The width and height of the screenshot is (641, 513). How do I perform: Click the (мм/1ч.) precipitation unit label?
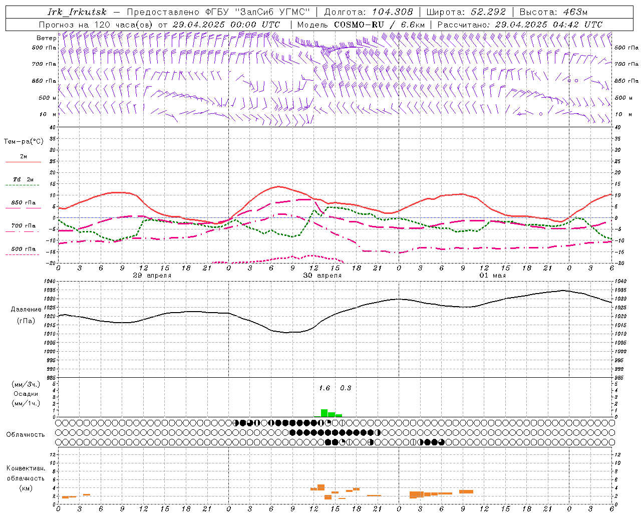pos(26,403)
